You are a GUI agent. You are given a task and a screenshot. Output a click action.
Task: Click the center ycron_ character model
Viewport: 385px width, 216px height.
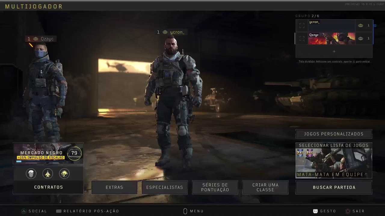(x=173, y=102)
